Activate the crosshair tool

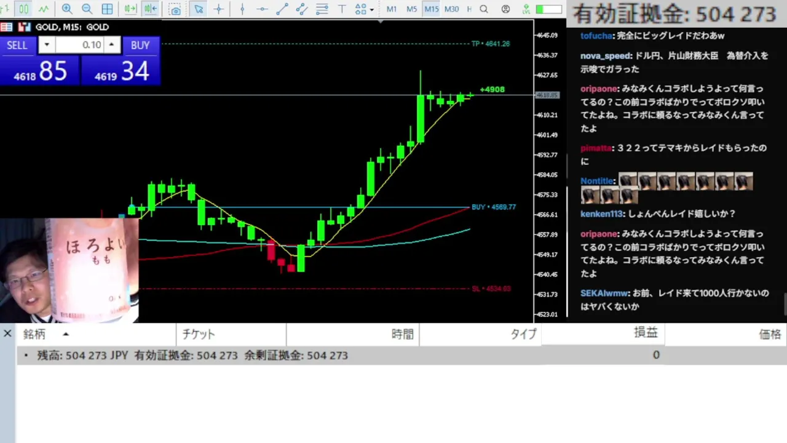[219, 9]
